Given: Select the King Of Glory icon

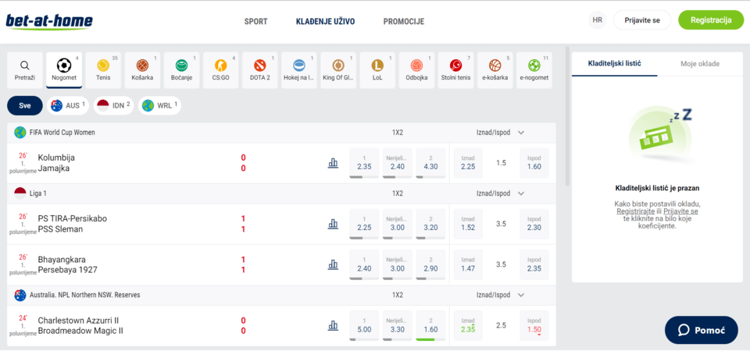Looking at the screenshot, I should pos(338,70).
